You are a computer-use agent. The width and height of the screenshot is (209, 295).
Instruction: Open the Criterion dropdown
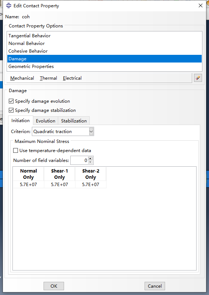coord(91,132)
